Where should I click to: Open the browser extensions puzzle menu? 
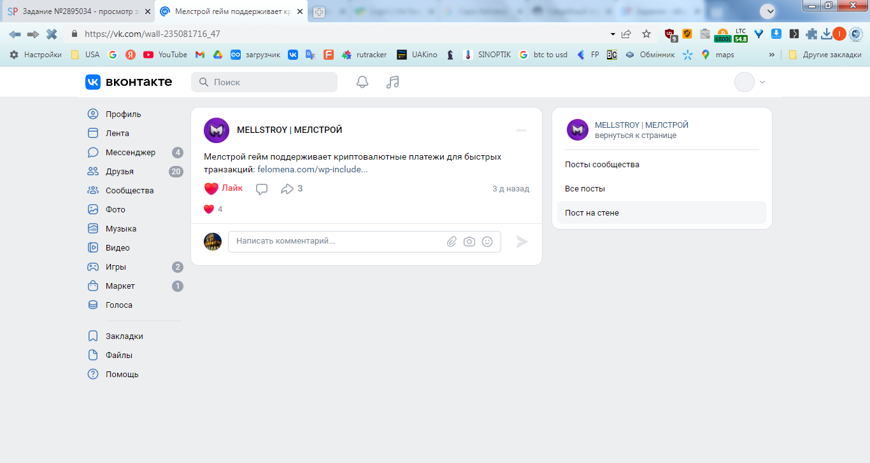pos(811,34)
